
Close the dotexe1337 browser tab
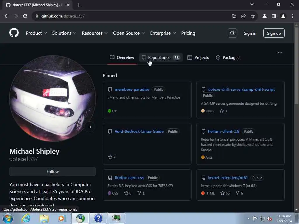click(67, 5)
